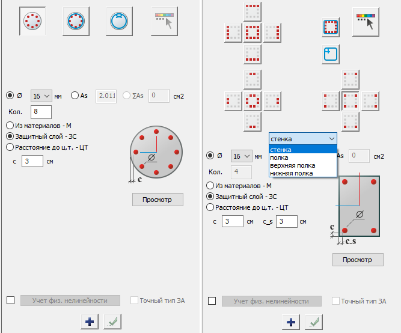Select 'Из материалов - М' in the left panel
Viewport: 401px width, 333px height.
[x=10, y=126]
